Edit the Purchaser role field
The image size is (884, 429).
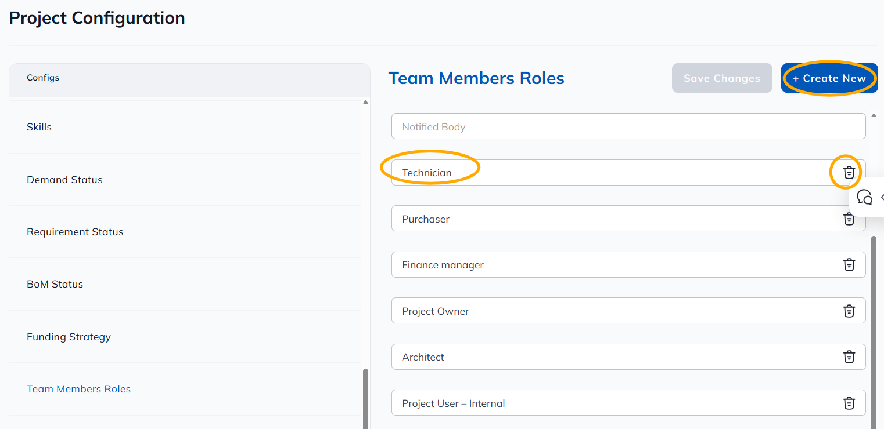[628, 219]
